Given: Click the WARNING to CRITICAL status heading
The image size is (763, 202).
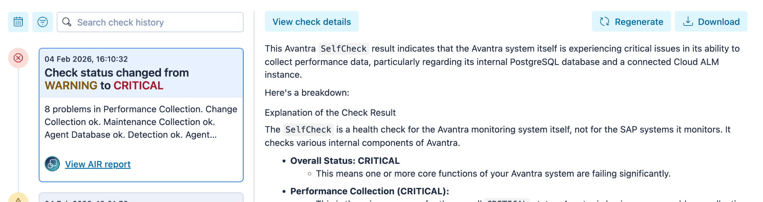Looking at the screenshot, I should (117, 79).
